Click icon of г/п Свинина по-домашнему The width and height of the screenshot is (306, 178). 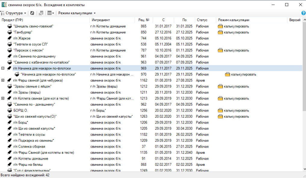10,56
